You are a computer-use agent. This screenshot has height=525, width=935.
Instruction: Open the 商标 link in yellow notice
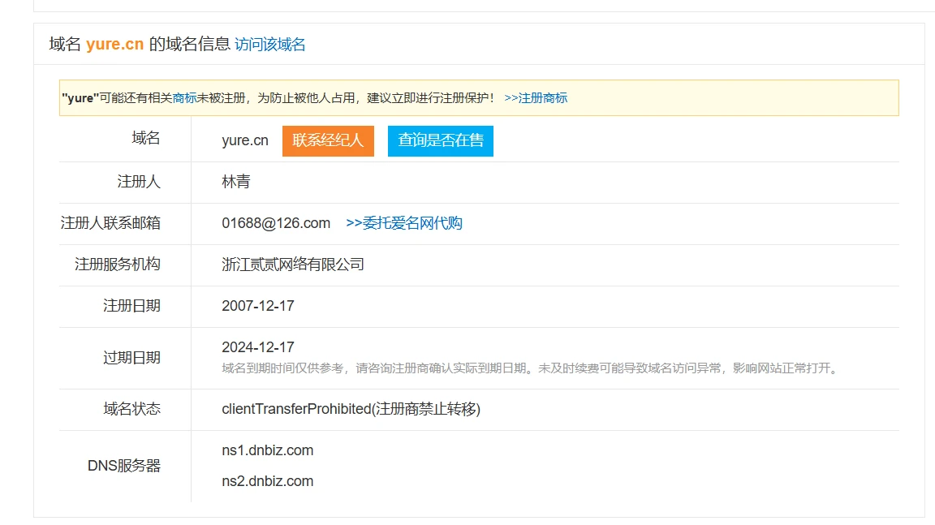(184, 98)
